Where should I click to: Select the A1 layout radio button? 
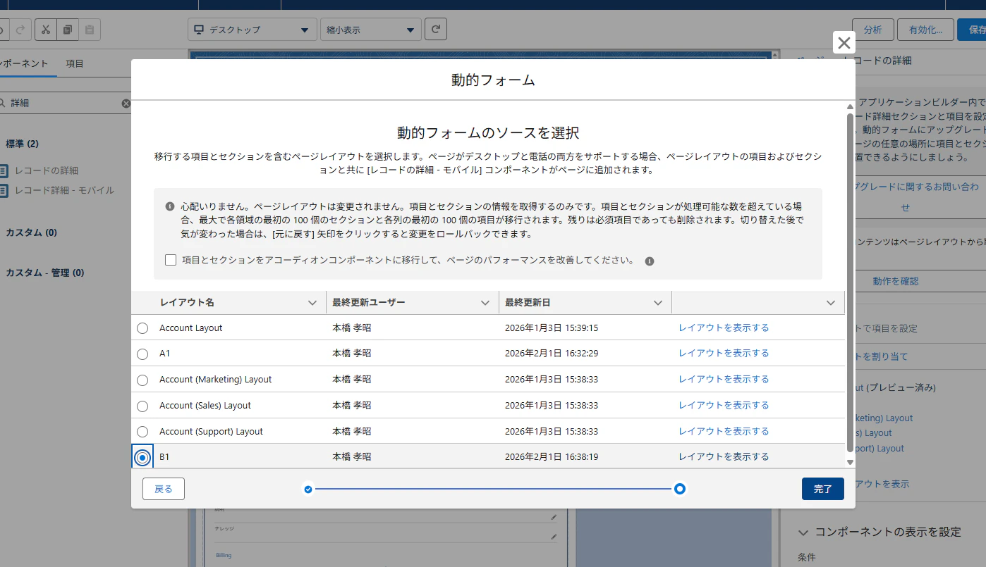point(142,354)
